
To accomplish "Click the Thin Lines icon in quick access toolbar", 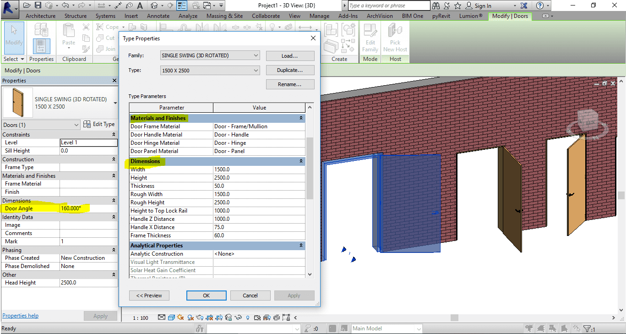I will point(182,5).
